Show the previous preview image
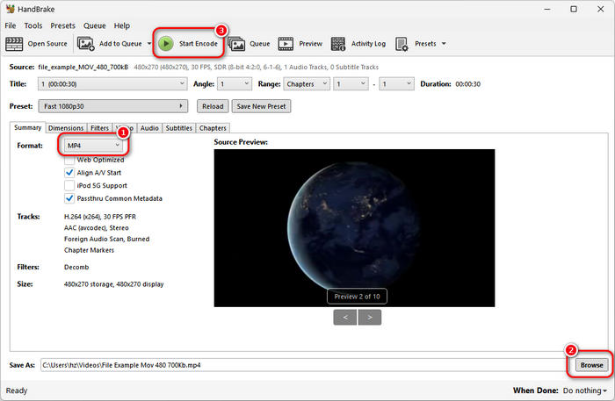Image resolution: width=615 pixels, height=401 pixels. coord(345,317)
